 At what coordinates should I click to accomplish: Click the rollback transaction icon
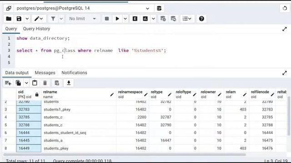(173, 19)
